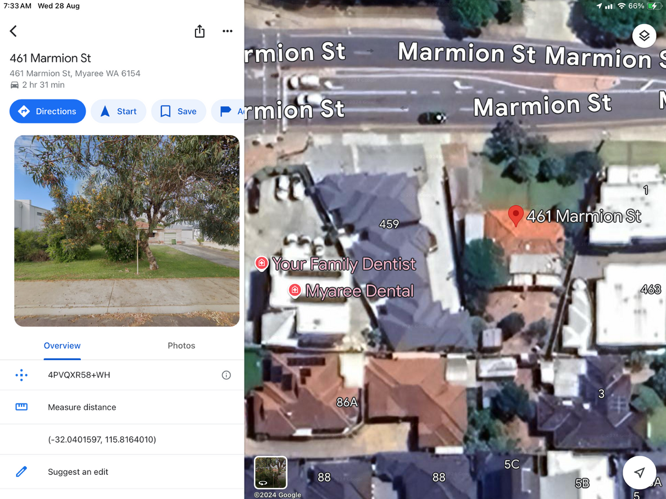Tap the plus code 4PVQXR58+WH
This screenshot has height=499, width=666.
(79, 375)
